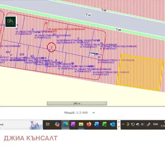Open Microsoft Excel from the taskbar
This screenshot has height=159, width=165.
pyautogui.click(x=104, y=124)
